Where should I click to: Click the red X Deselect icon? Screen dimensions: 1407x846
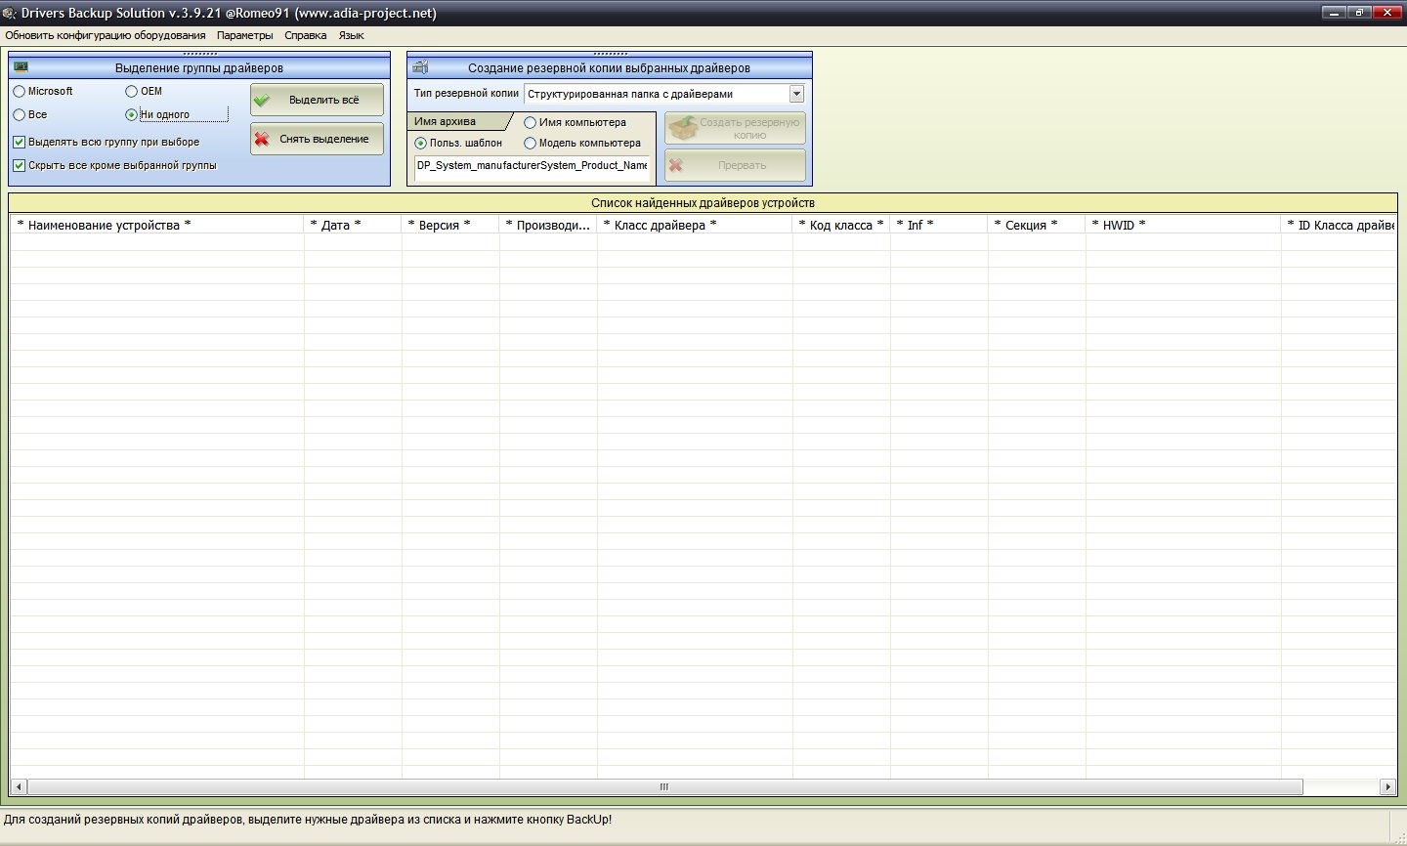262,139
